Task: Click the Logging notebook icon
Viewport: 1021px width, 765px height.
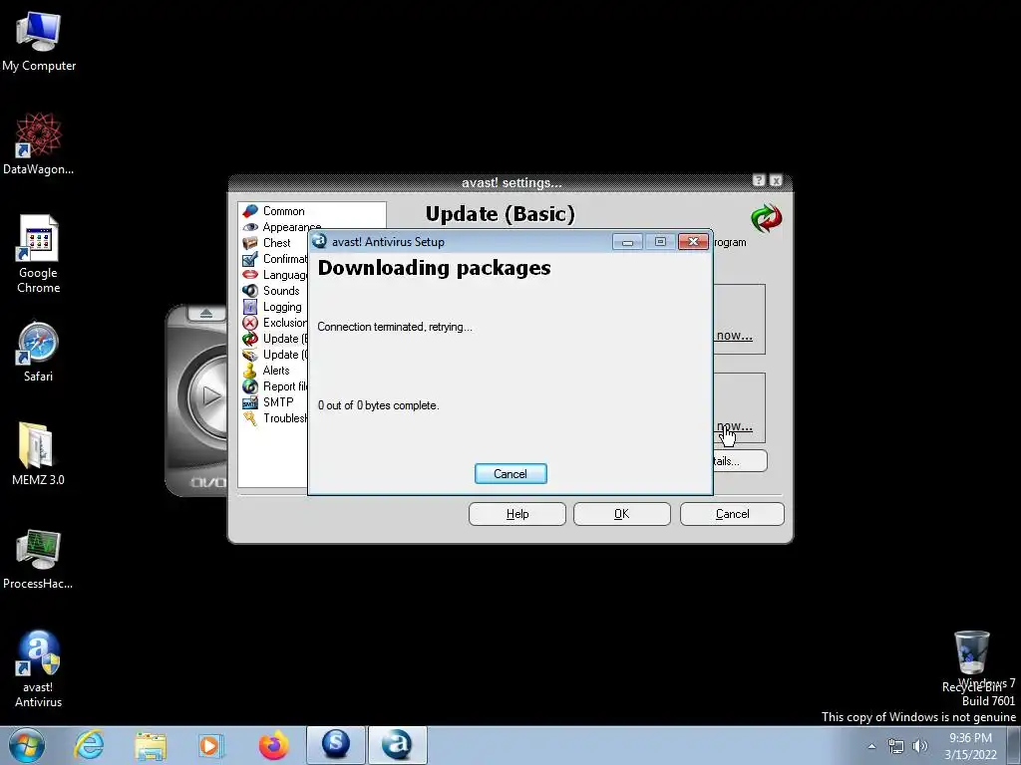Action: (250, 307)
